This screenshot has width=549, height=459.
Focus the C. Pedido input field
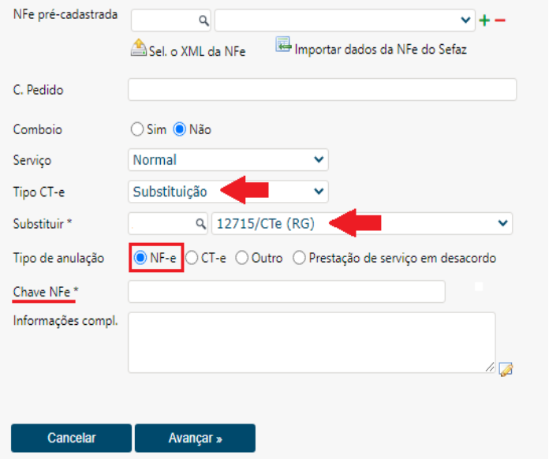tap(322, 90)
